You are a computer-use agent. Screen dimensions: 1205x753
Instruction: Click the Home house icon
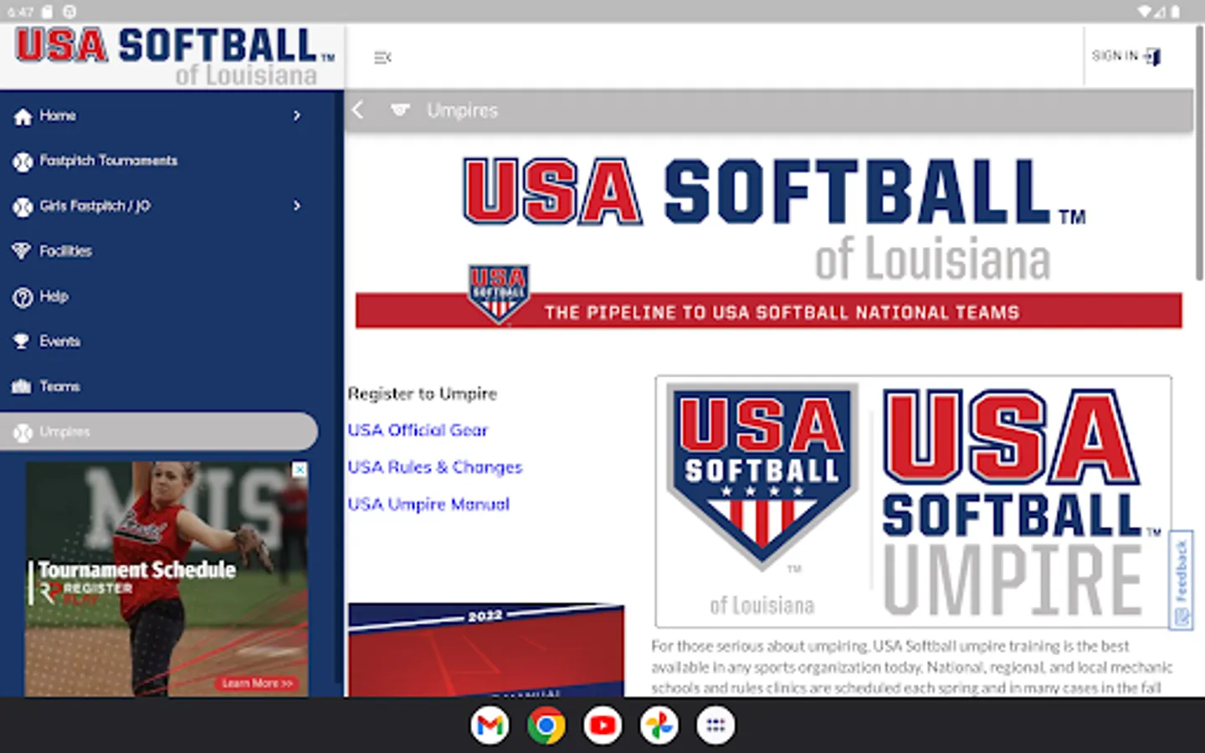pyautogui.click(x=23, y=116)
